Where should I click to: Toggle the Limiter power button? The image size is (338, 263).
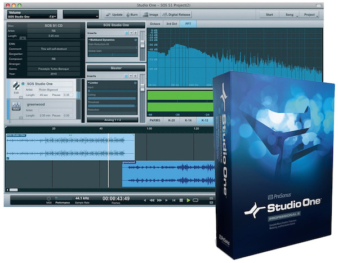click(135, 83)
